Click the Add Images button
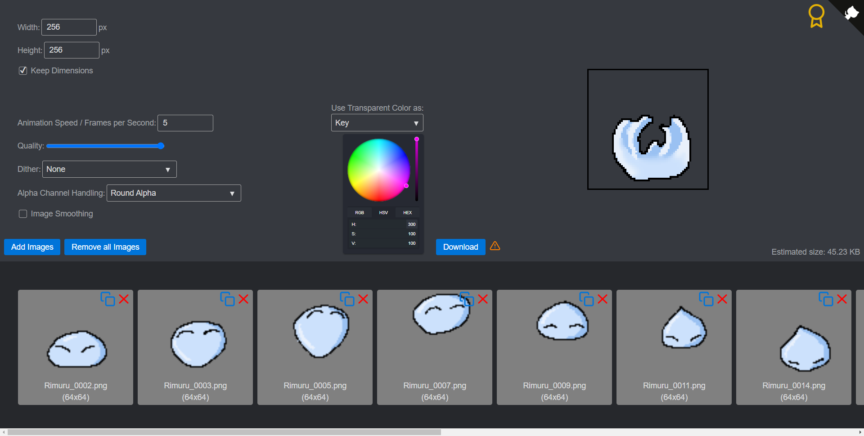Viewport: 864px width, 436px height. pyautogui.click(x=32, y=247)
